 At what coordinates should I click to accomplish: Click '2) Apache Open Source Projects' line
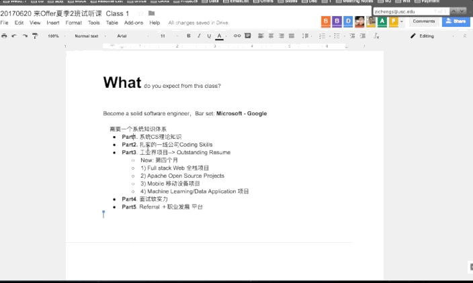[182, 176]
